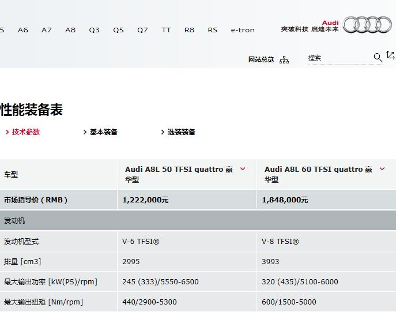Expand the A8L 60 TFSI model dropdown

point(382,169)
